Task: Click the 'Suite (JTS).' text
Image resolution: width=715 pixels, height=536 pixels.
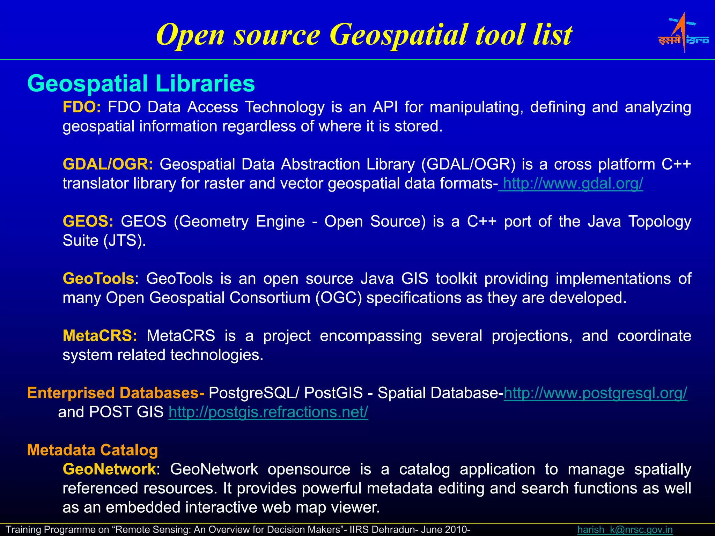Action: (104, 241)
